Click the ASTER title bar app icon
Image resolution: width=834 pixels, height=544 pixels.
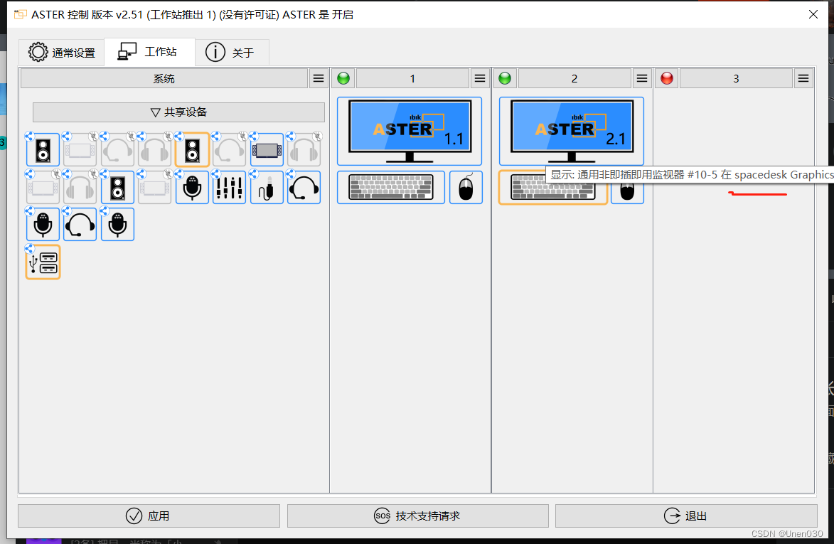tap(20, 14)
